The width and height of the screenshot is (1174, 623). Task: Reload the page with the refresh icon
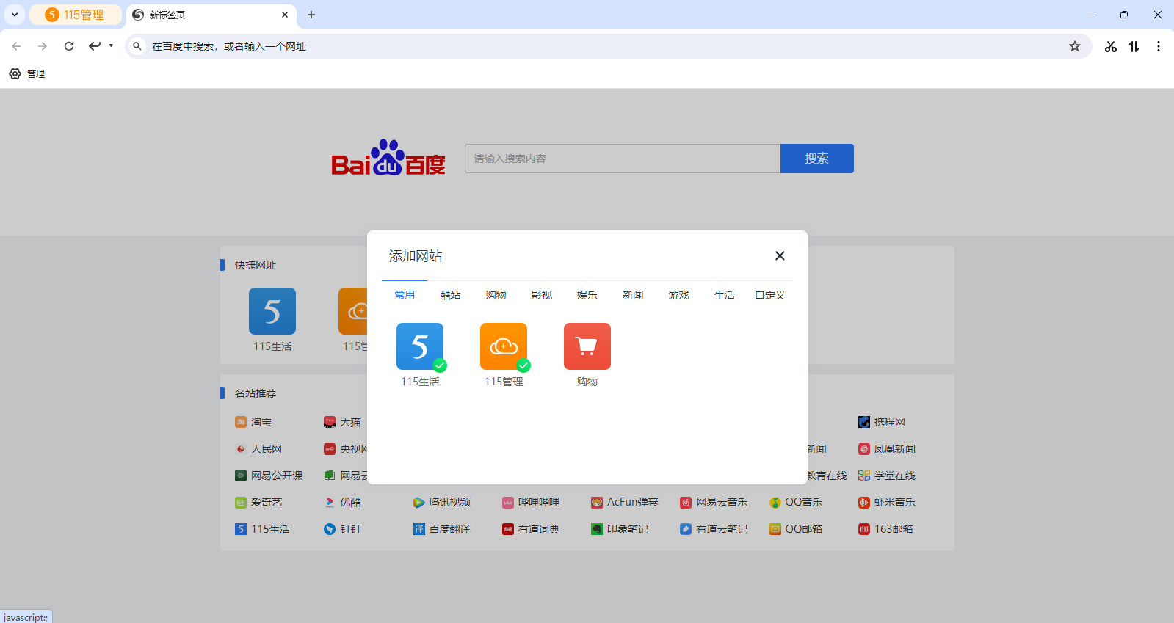[69, 46]
